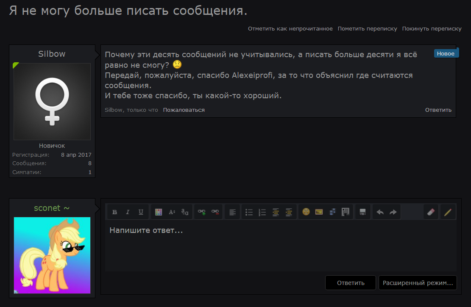Select "Покинуть переписку" action
This screenshot has height=307, width=471.
pyautogui.click(x=432, y=28)
